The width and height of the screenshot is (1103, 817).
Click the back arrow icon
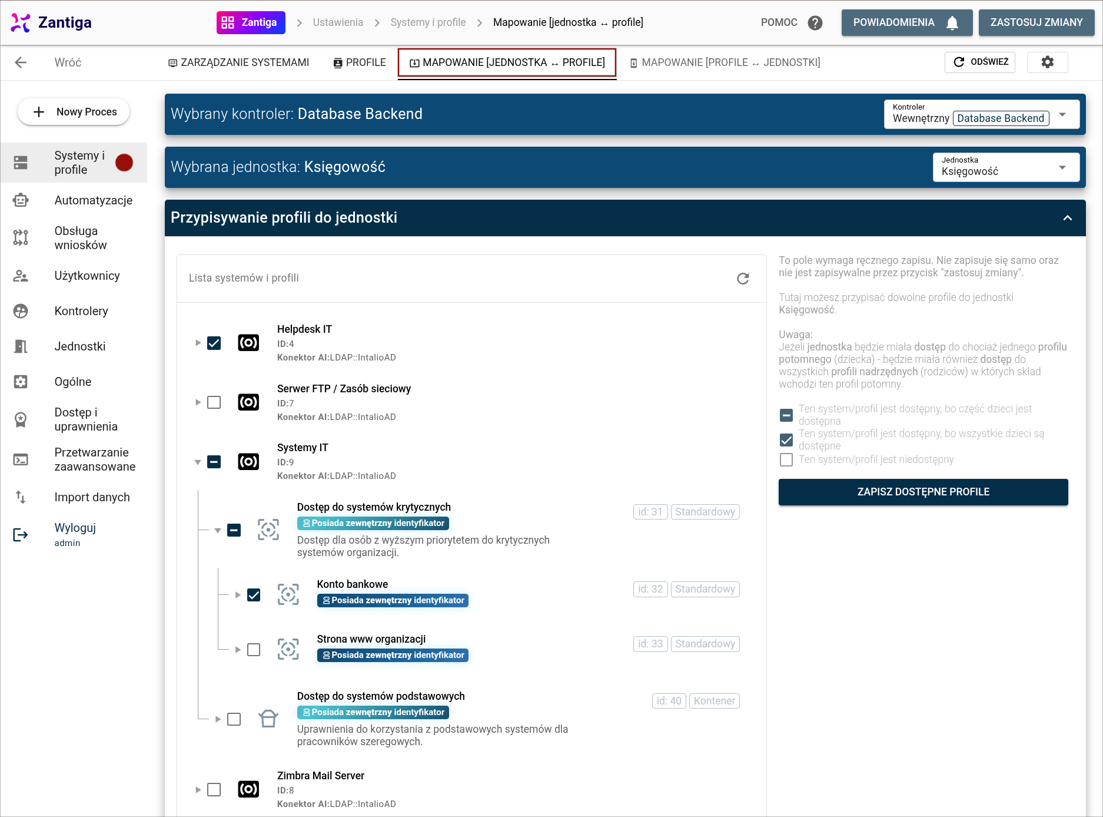21,62
